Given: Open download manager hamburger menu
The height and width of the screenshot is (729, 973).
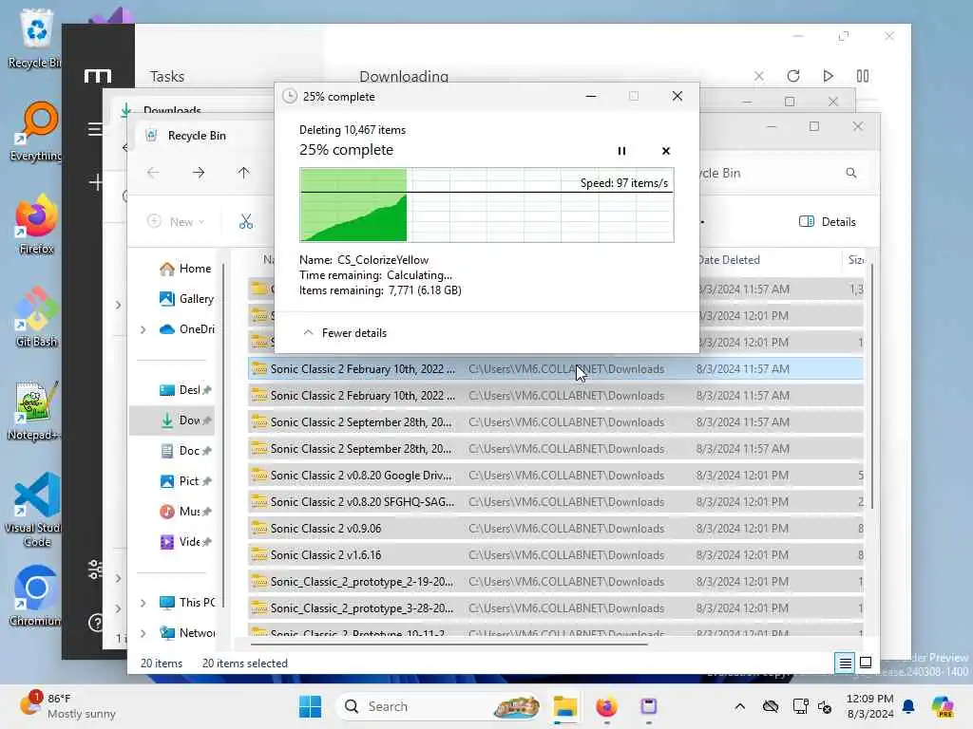Looking at the screenshot, I should click(94, 129).
